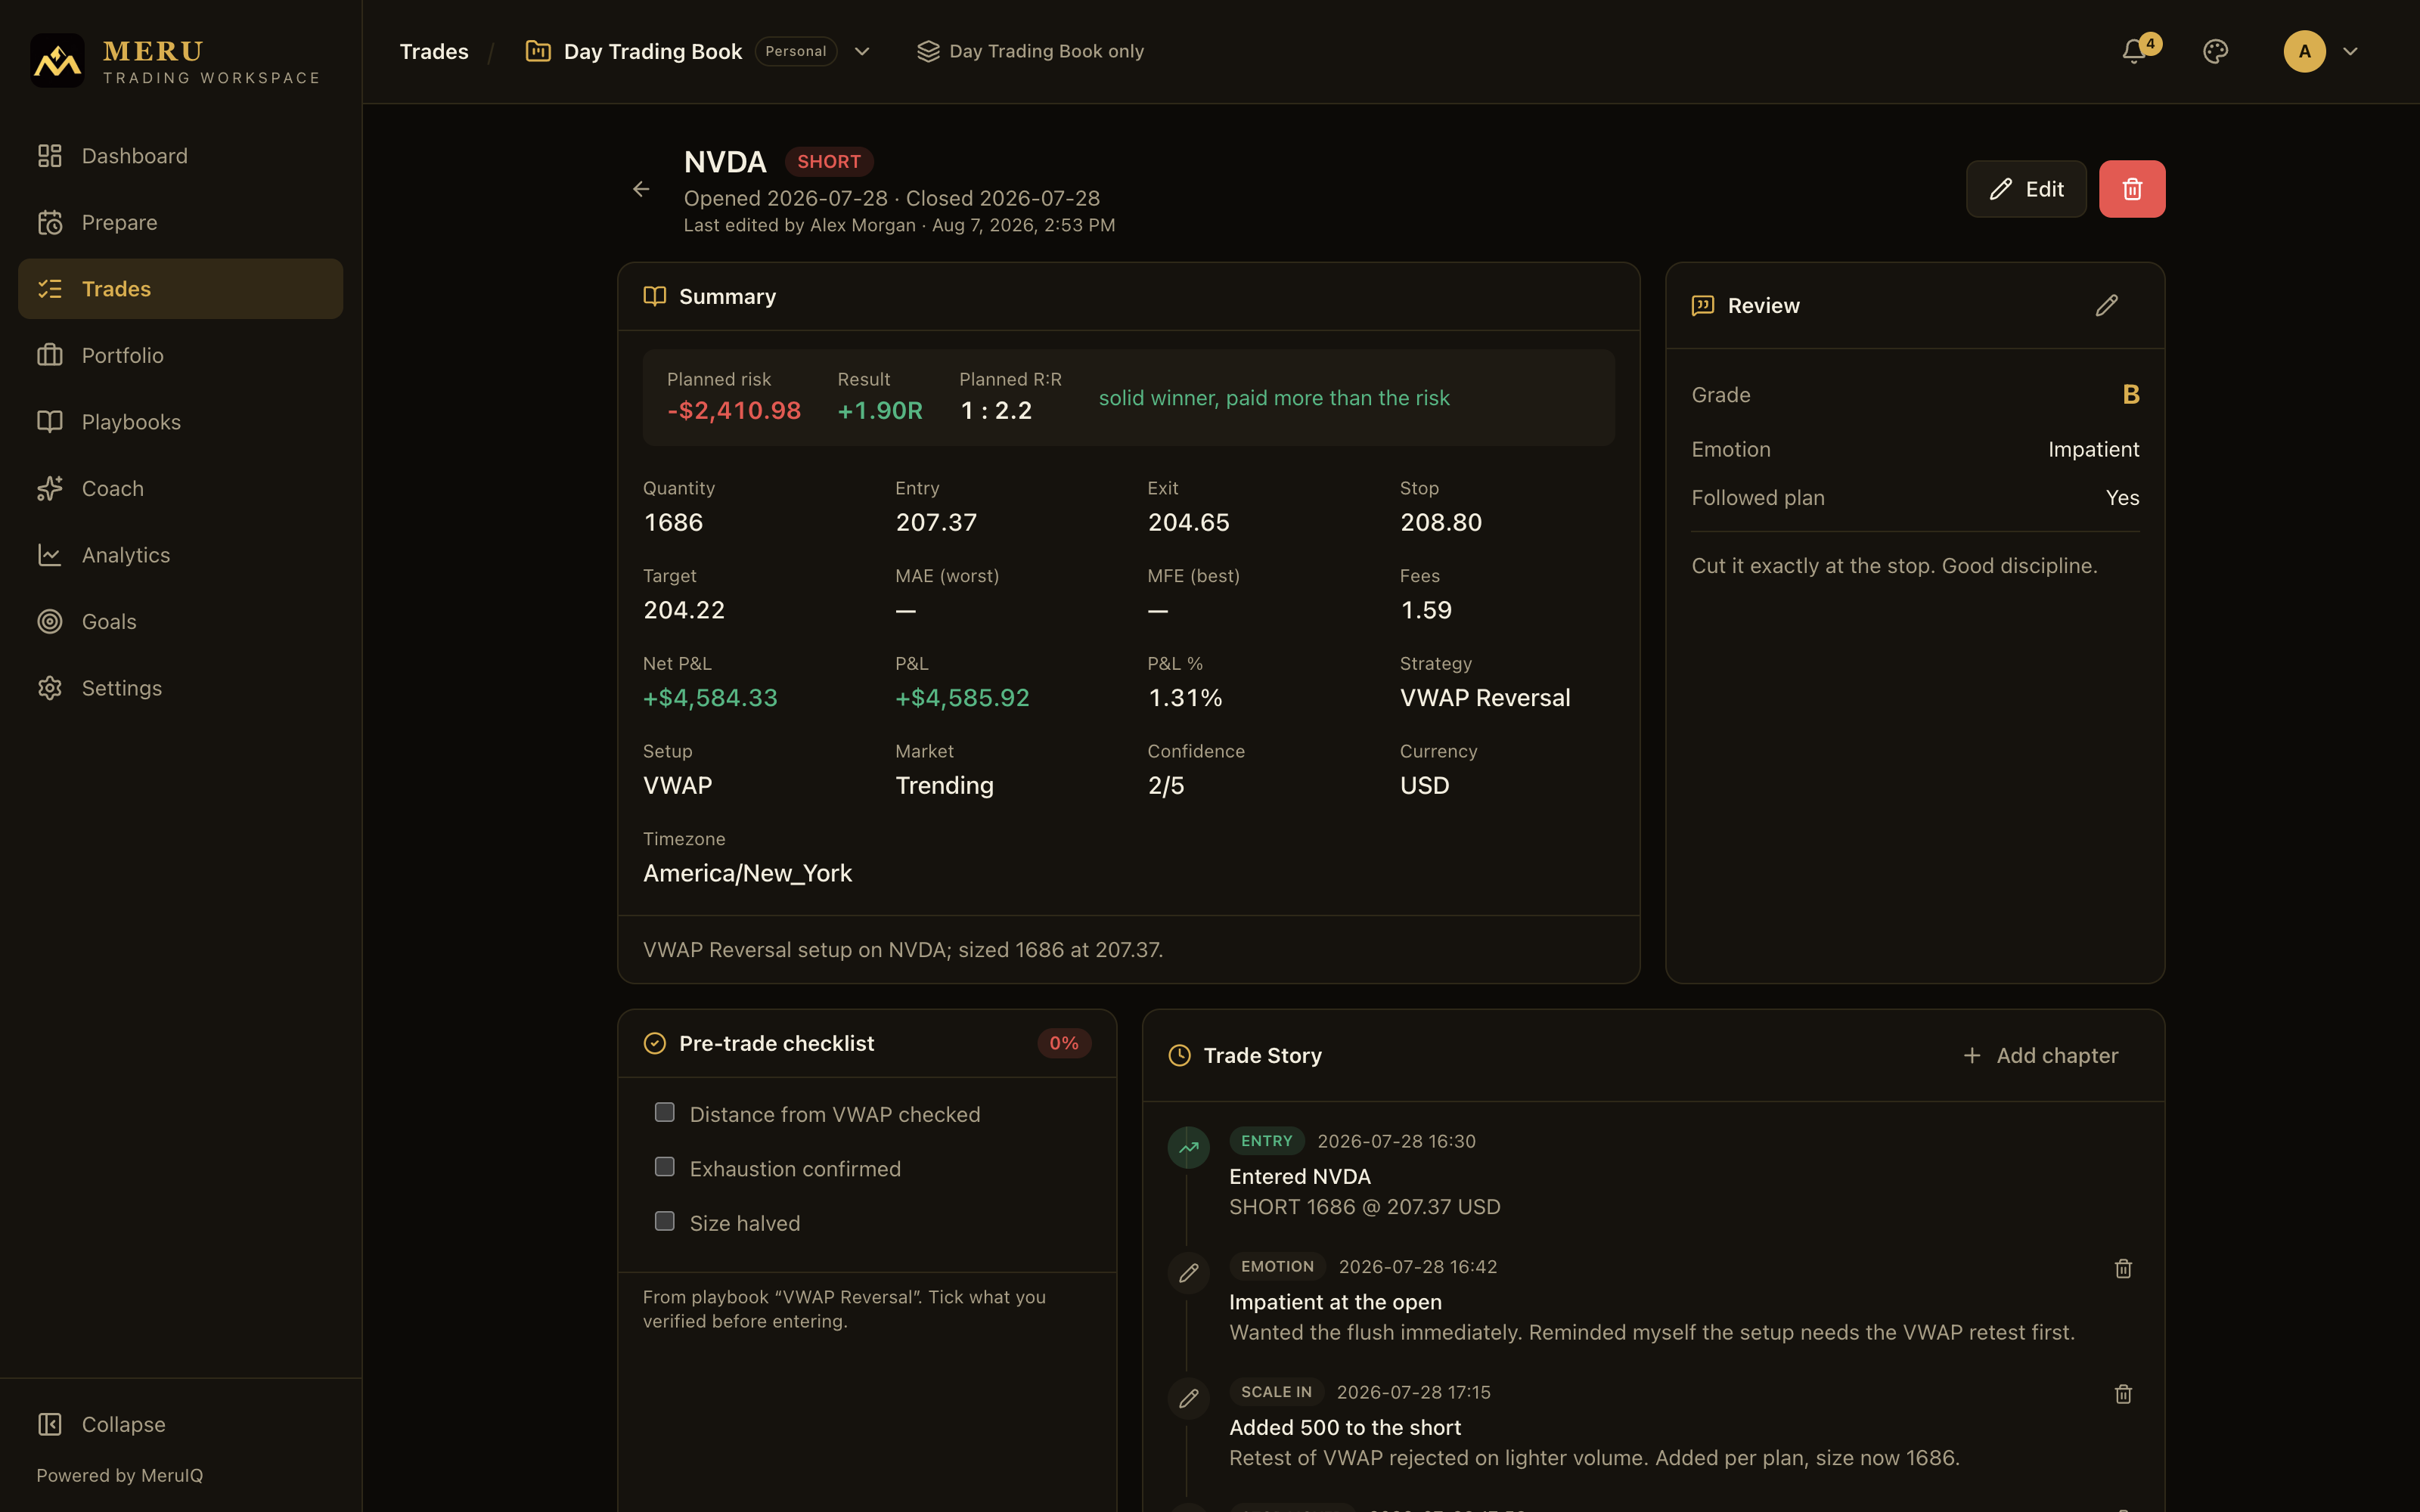The height and width of the screenshot is (1512, 2420).
Task: Click the Pre-trade checklist check icon
Action: (654, 1043)
